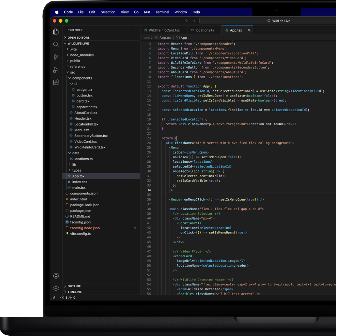The width and height of the screenshot is (338, 336).
Task: Click the errors and warnings indicator in status bar
Action: 68,298
